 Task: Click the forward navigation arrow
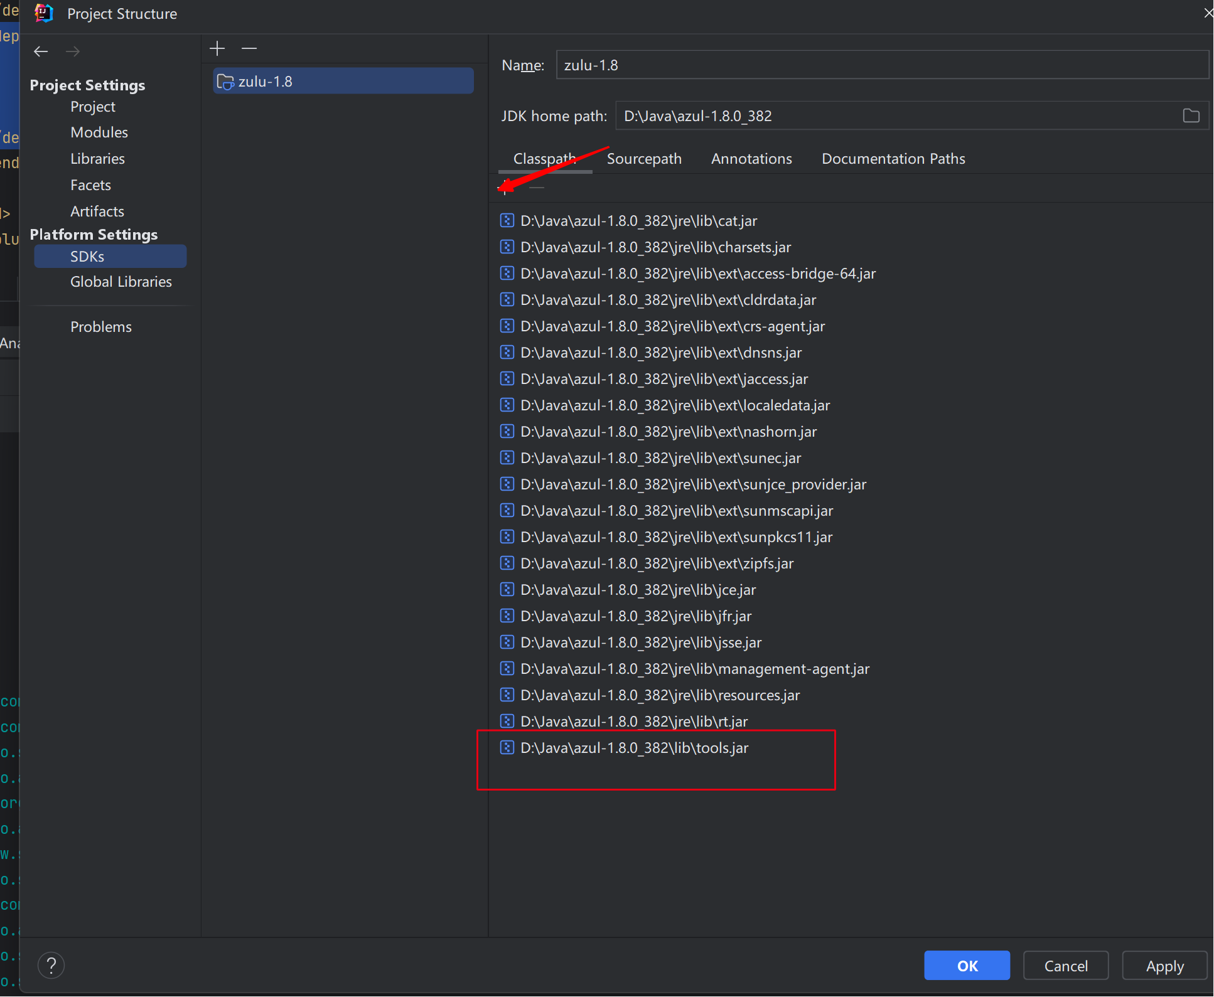pos(73,51)
